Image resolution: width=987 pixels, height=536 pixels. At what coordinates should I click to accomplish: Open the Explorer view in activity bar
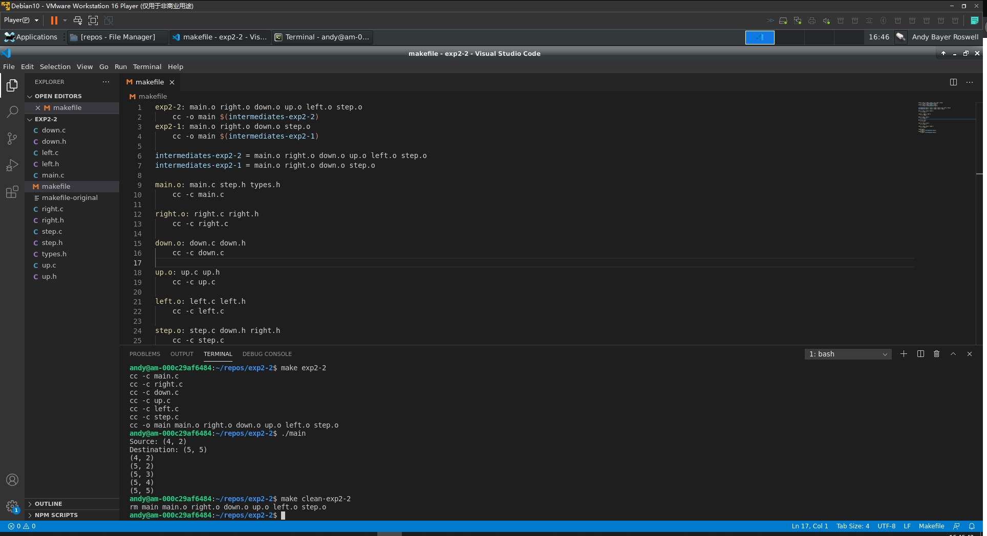[12, 85]
